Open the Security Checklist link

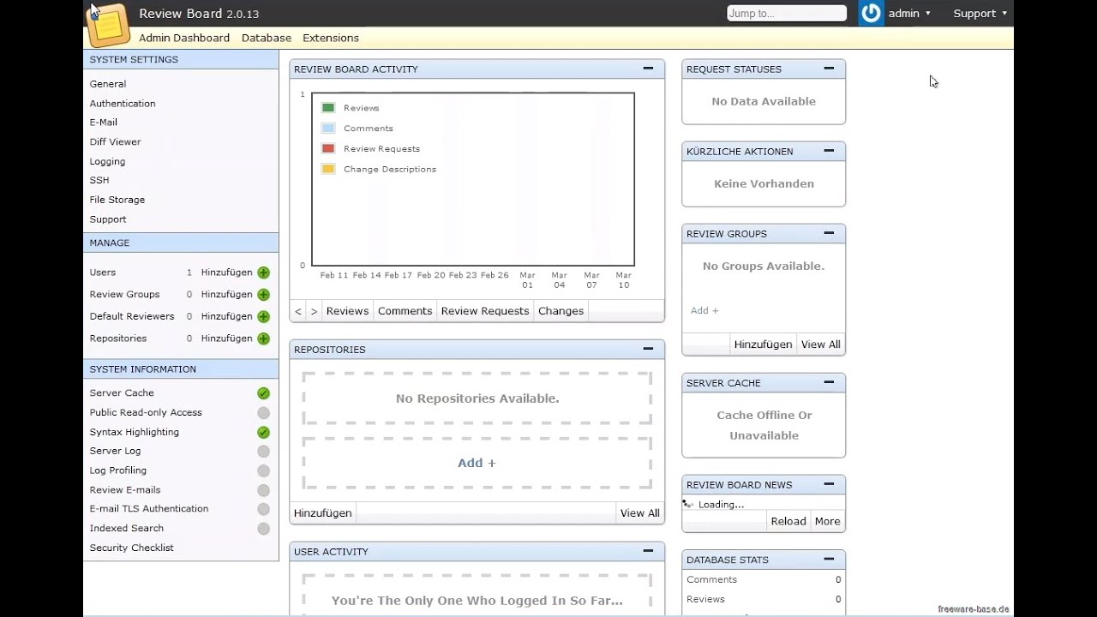point(132,548)
